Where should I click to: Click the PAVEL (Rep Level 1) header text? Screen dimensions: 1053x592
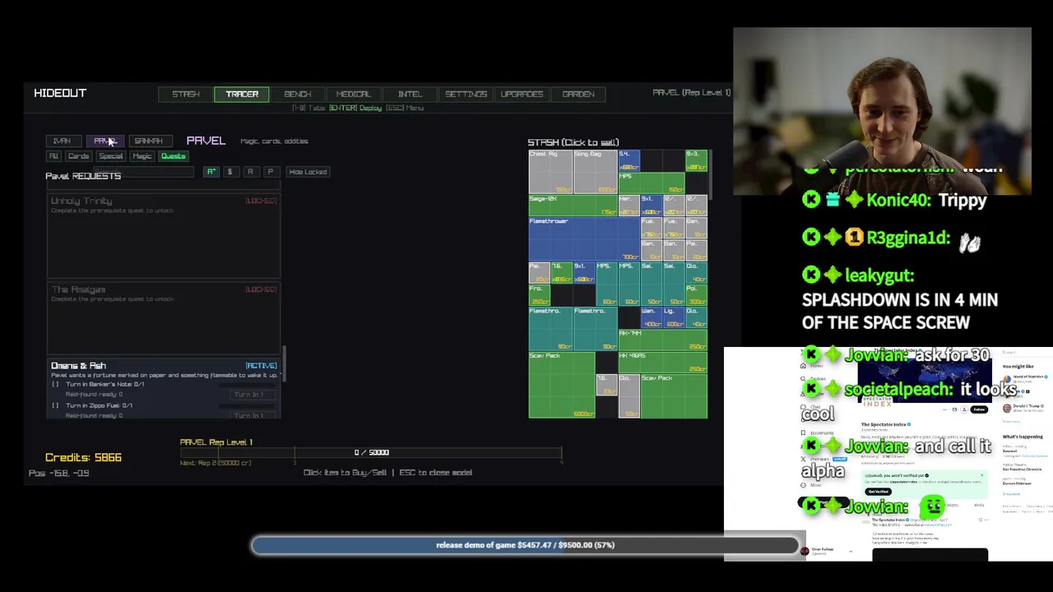(x=691, y=93)
